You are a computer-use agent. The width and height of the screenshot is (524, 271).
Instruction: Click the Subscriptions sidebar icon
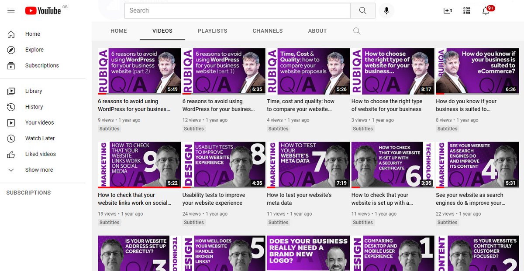11,65
